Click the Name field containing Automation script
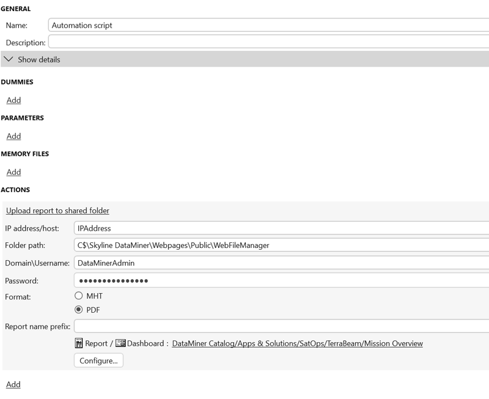489x399 pixels. point(269,25)
